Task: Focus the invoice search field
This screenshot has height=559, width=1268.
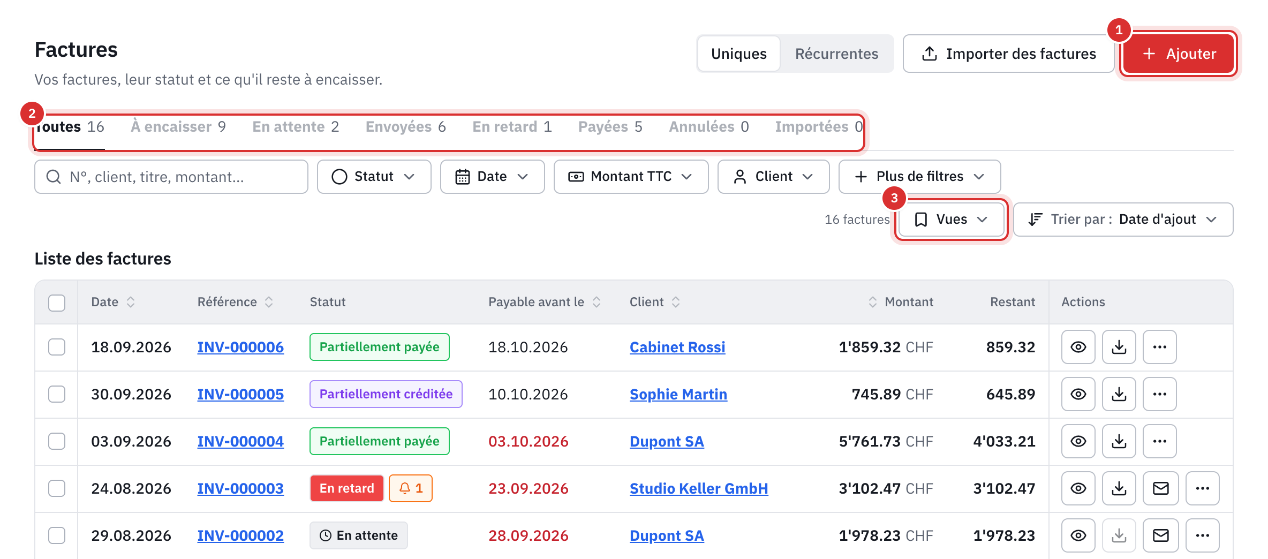Action: coord(171,177)
